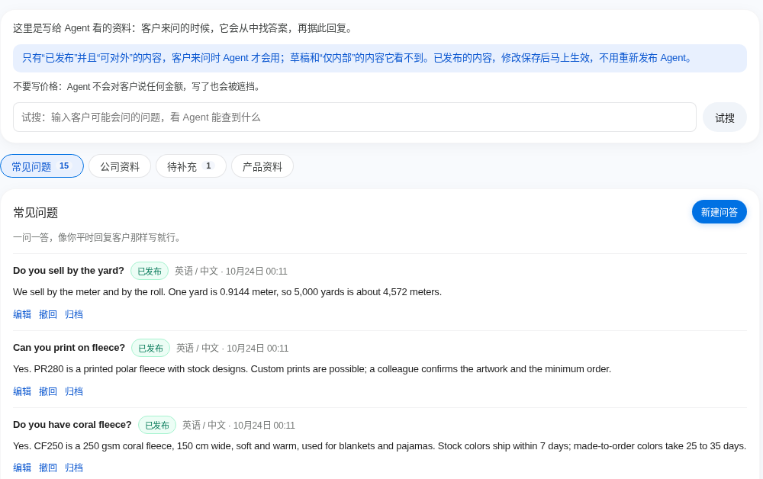Viewport: 763px width, 479px height.
Task: Click 撤回 under "Can you print on fleece?"
Action: pyautogui.click(x=47, y=391)
